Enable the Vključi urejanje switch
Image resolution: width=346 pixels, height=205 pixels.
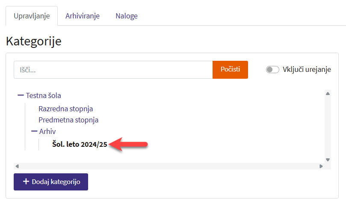click(x=272, y=70)
